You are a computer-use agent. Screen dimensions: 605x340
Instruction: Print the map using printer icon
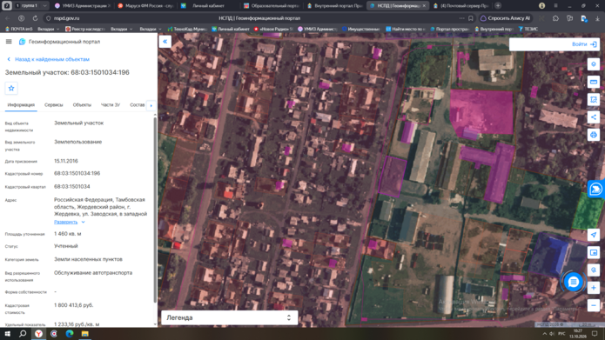click(x=594, y=135)
